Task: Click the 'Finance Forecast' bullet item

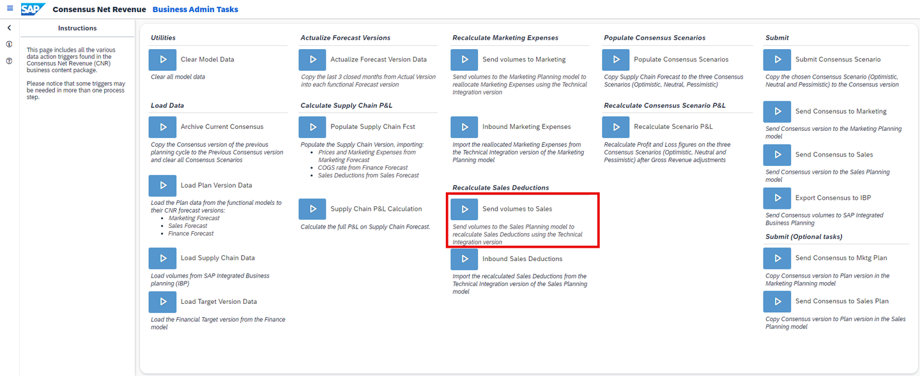Action: [x=191, y=234]
